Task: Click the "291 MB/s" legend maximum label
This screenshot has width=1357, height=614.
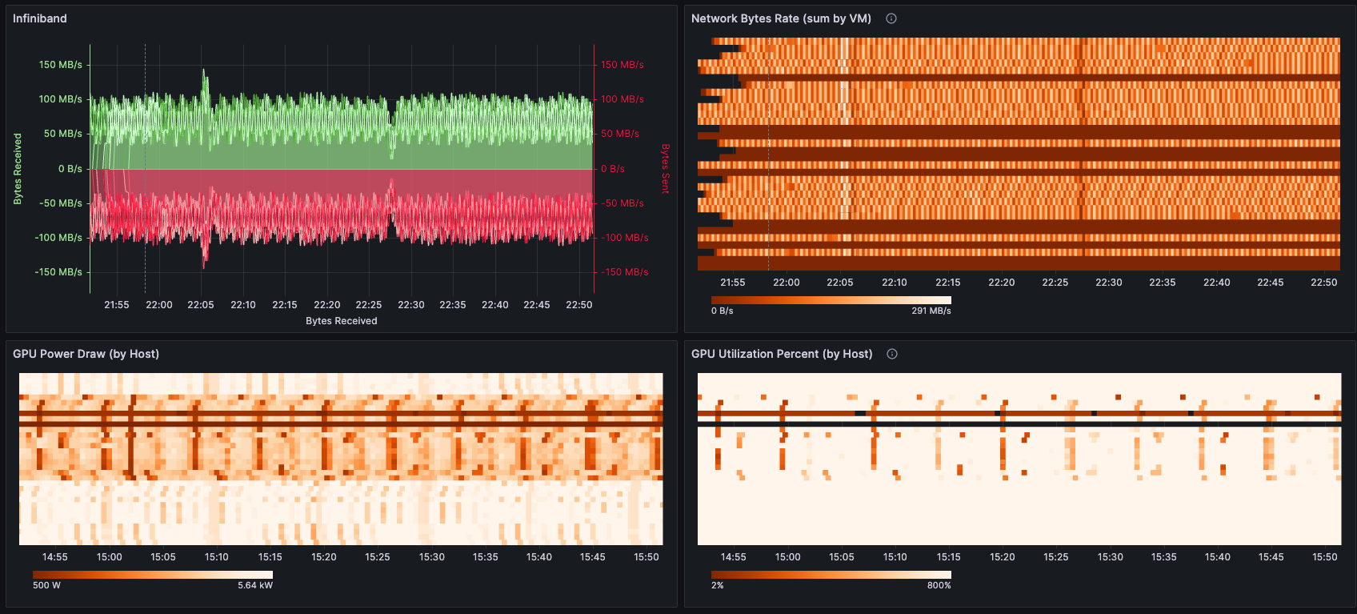Action: (931, 311)
